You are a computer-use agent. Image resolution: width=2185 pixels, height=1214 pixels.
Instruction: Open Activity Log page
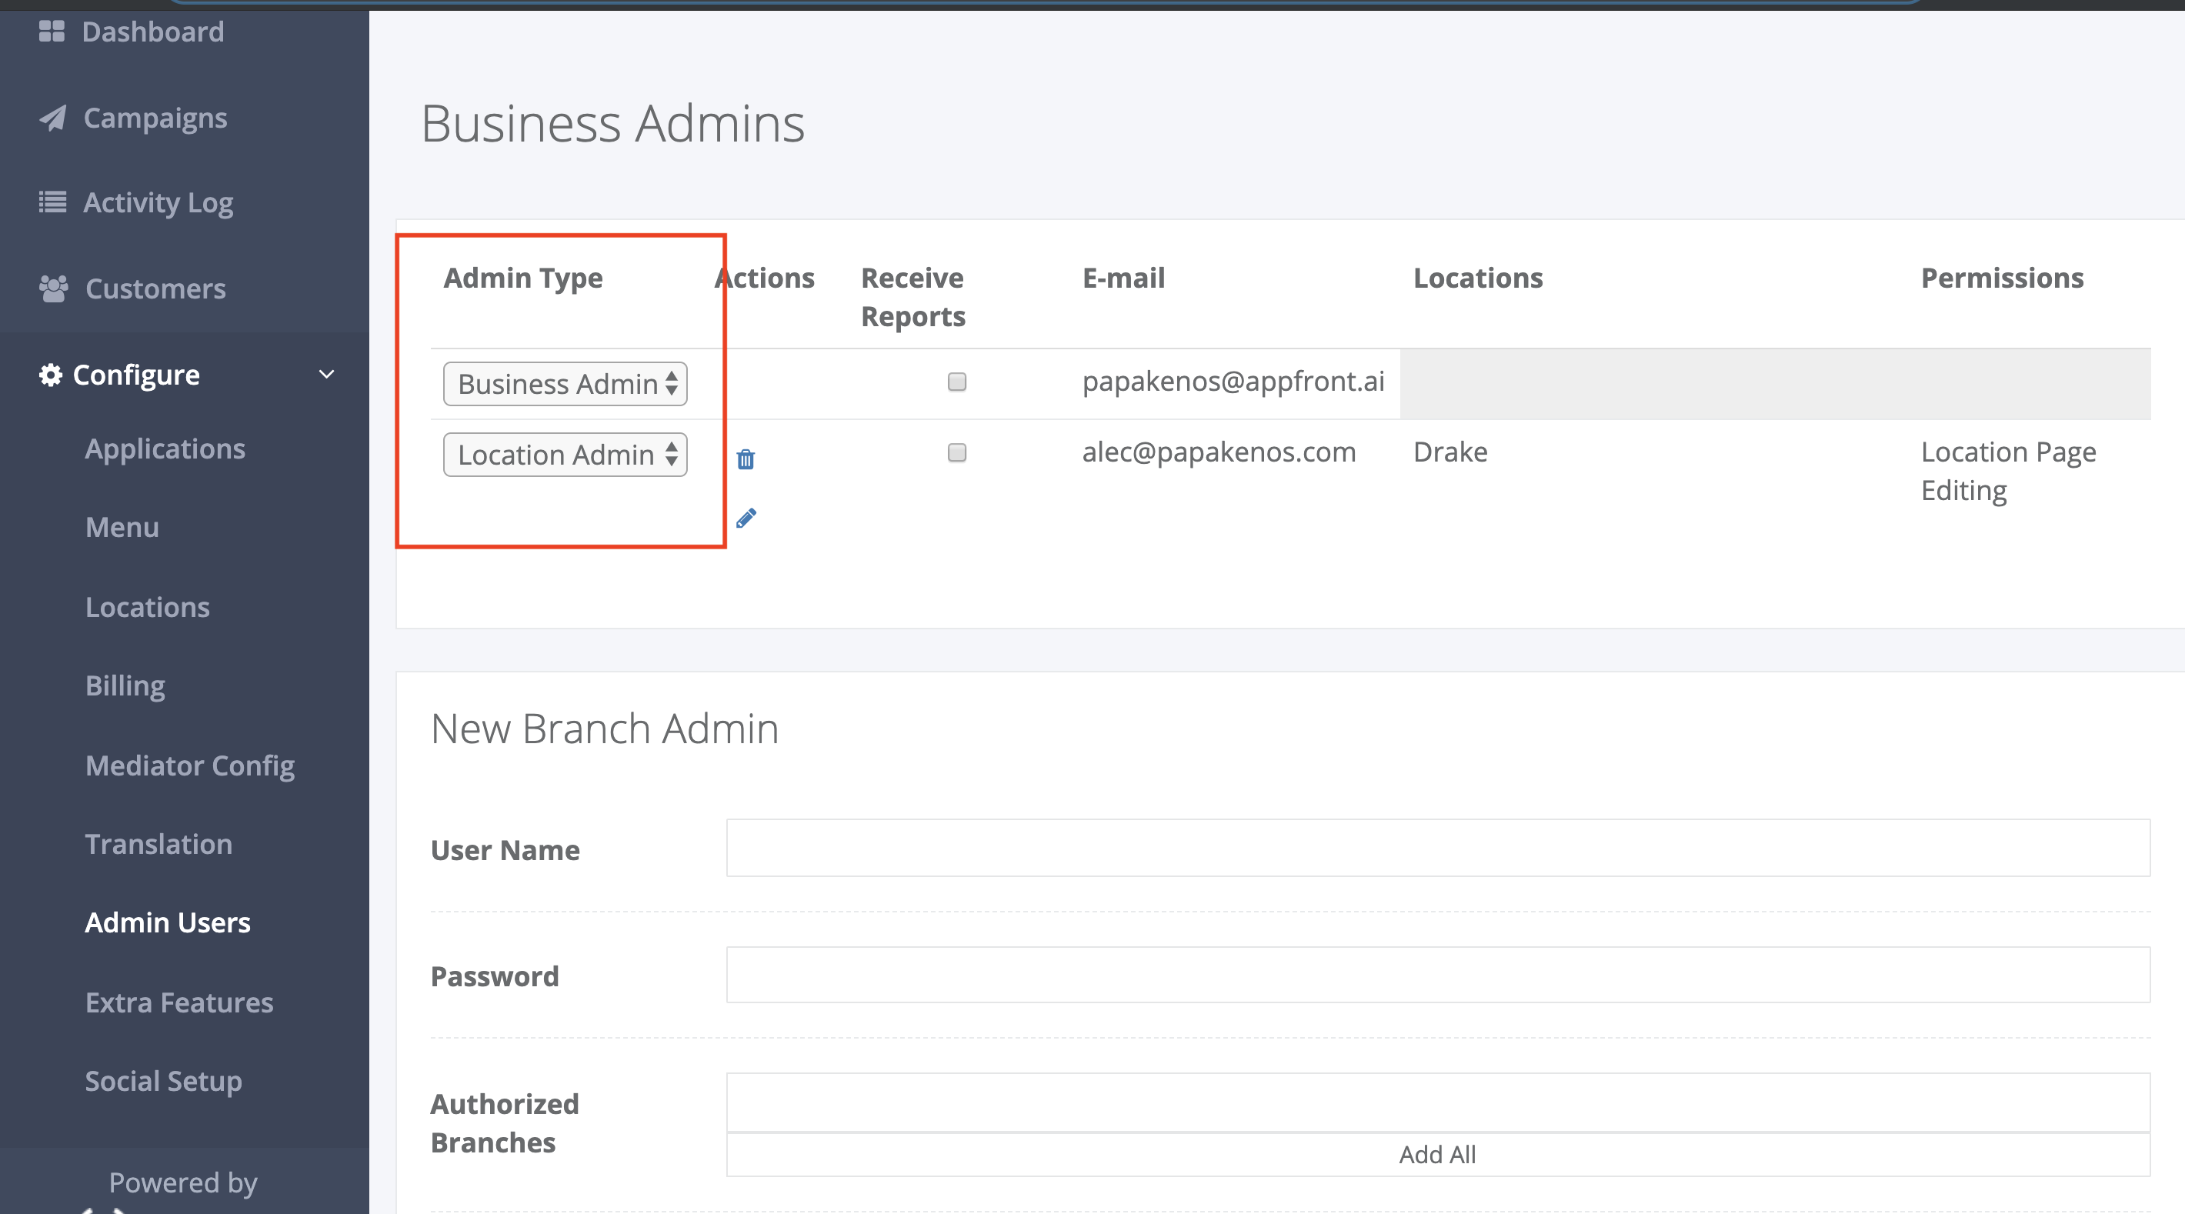pyautogui.click(x=158, y=203)
